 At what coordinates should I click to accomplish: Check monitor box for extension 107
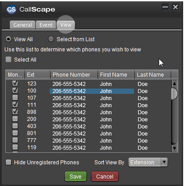point(15,97)
